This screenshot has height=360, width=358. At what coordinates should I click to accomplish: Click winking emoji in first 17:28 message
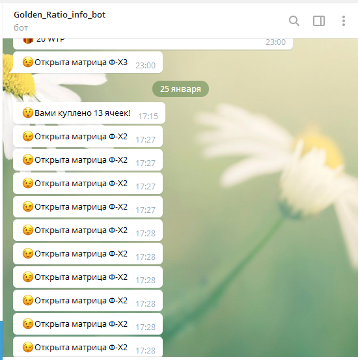[x=28, y=230]
